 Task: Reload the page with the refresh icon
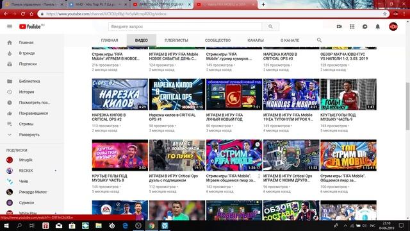[x=23, y=14]
